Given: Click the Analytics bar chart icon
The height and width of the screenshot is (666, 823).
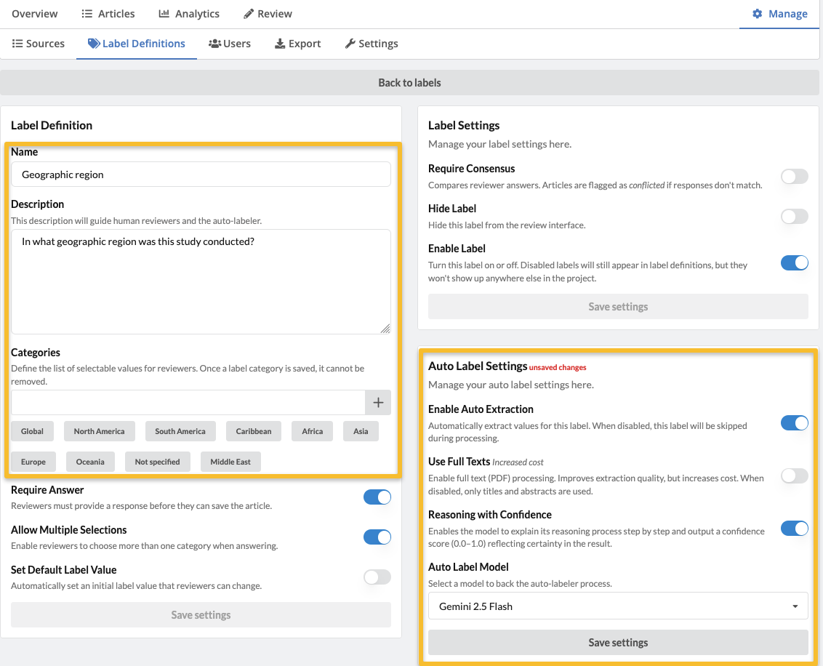Looking at the screenshot, I should [164, 14].
